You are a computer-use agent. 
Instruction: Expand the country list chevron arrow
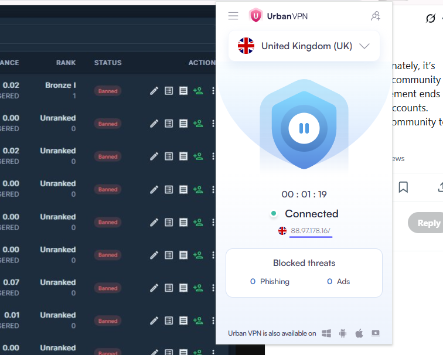364,46
